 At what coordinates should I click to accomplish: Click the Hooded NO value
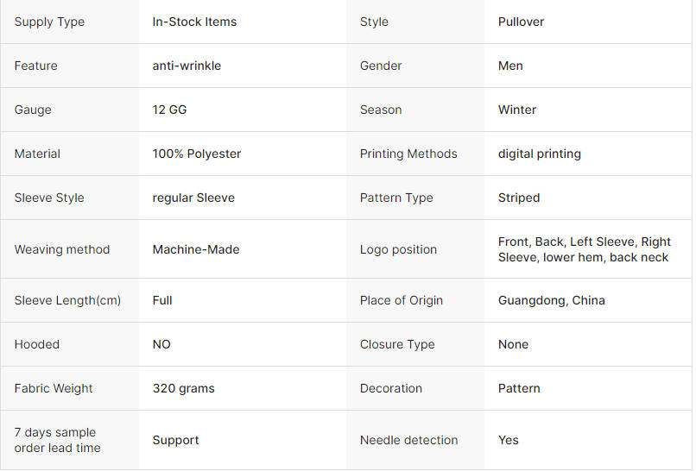tap(161, 344)
